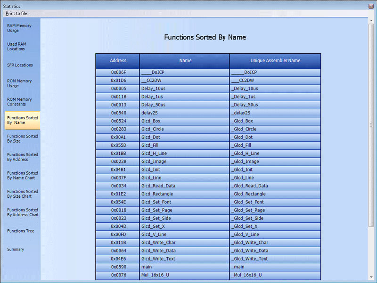Viewport: 377px width, 283px height.
Task: Select Glcd_Write_Text in Name column
Action: pyautogui.click(x=185, y=259)
